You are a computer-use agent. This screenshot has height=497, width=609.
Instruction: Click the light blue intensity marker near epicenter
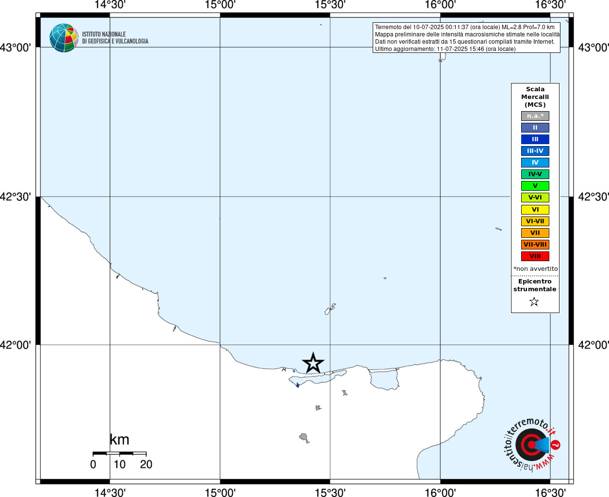(x=294, y=371)
